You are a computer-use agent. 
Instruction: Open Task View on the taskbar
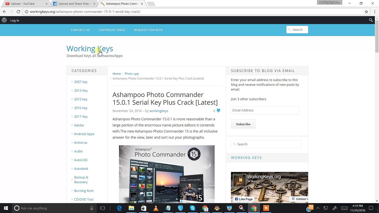coord(102,208)
